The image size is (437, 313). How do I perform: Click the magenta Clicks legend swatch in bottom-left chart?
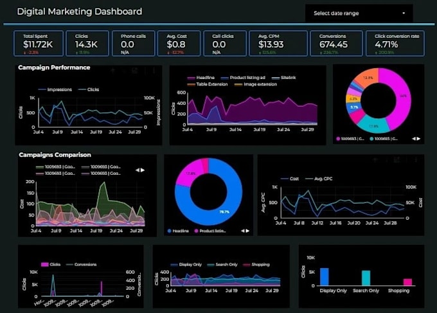click(x=44, y=264)
